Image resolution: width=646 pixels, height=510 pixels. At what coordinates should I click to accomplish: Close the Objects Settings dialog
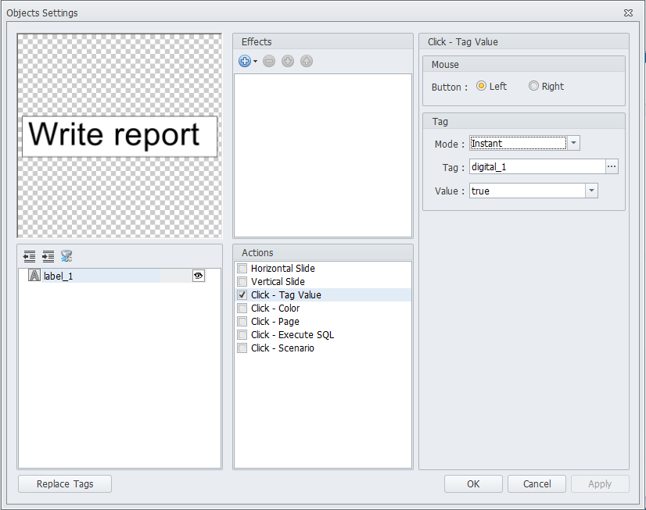(628, 13)
